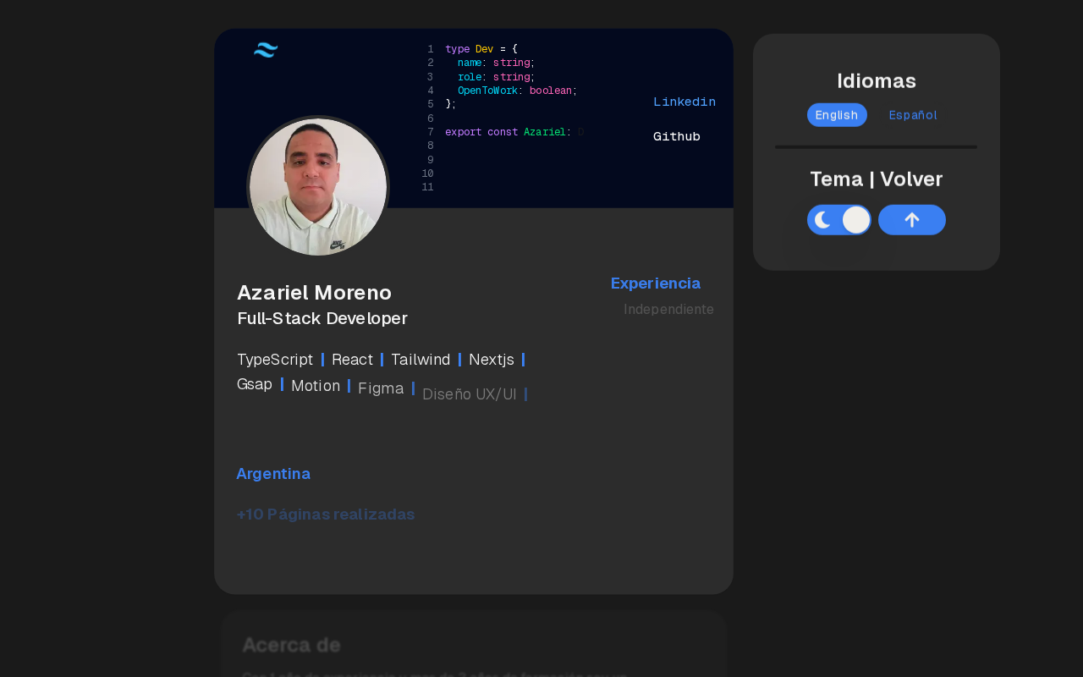Click the React skill tag
The width and height of the screenshot is (1083, 677).
pyautogui.click(x=352, y=360)
